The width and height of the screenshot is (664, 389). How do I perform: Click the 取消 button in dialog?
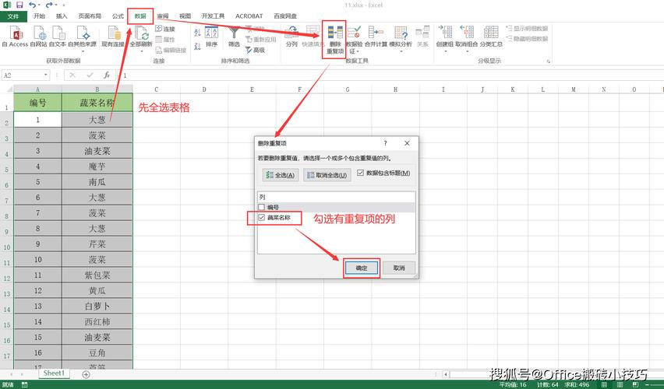(399, 268)
